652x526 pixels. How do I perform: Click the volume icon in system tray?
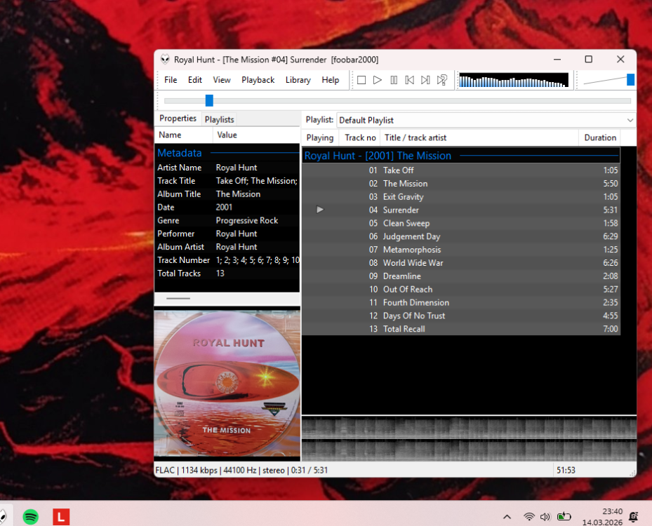545,517
